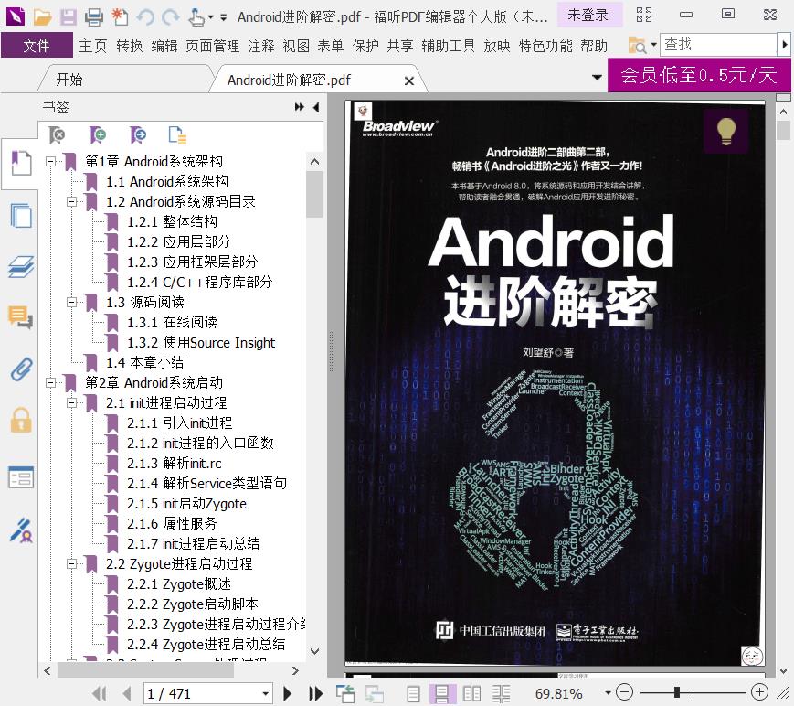Open the attachments paperclip sidebar icon
This screenshot has width=794, height=706.
coord(21,369)
